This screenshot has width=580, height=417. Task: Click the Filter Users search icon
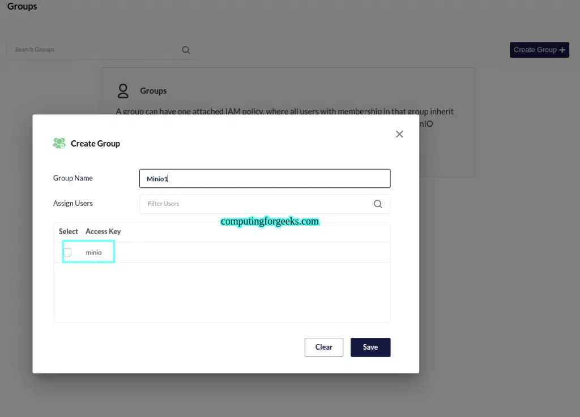tap(378, 204)
